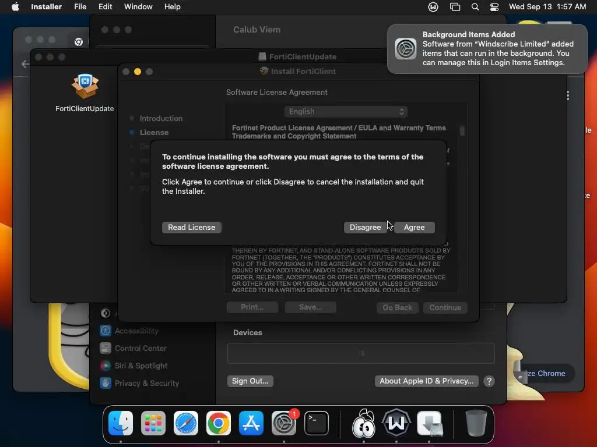Click the Install FortiClient window title
The width and height of the screenshot is (597, 447).
[303, 71]
